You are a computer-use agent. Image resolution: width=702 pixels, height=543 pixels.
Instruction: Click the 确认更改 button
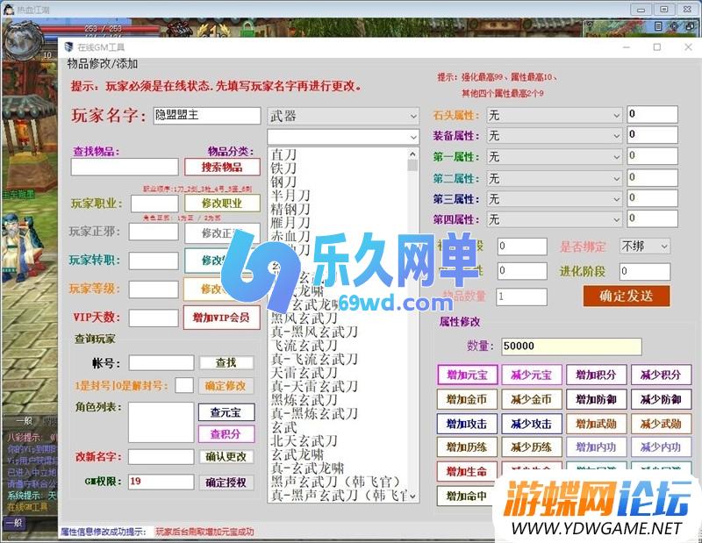tap(226, 457)
